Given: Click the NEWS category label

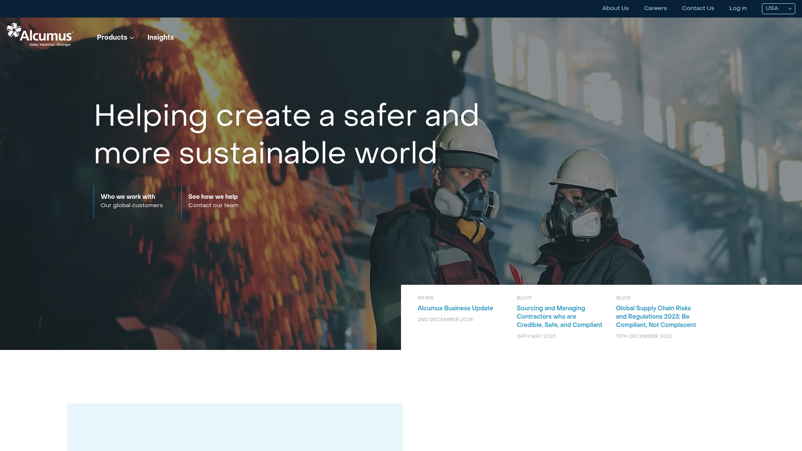Looking at the screenshot, I should click(425, 298).
